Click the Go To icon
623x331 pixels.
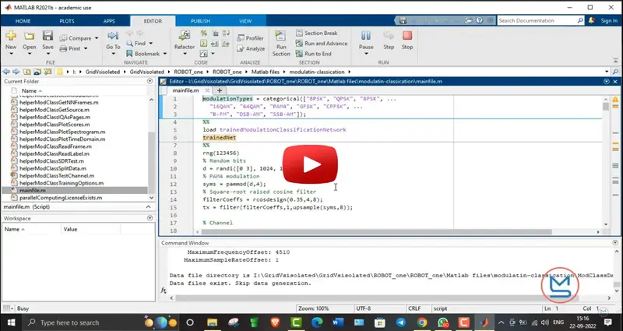tap(113, 40)
